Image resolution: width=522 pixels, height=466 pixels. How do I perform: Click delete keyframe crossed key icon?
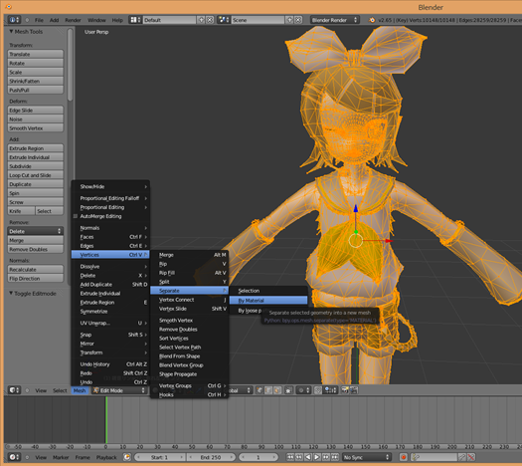pos(471,457)
